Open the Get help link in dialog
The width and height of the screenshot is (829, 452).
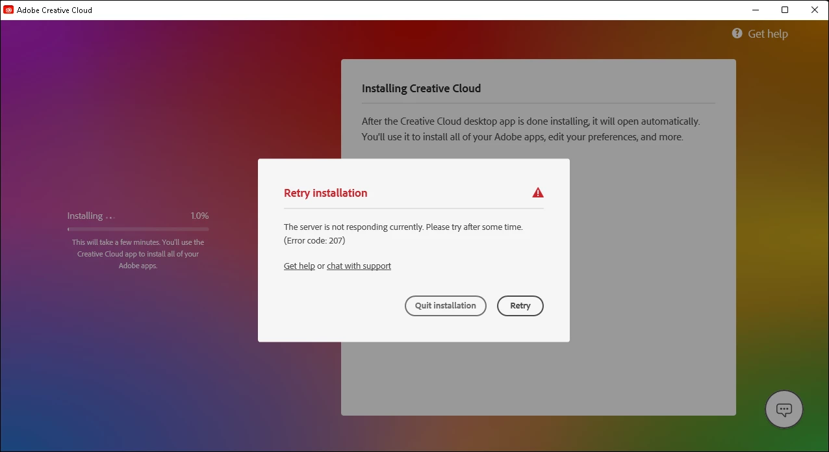tap(300, 266)
